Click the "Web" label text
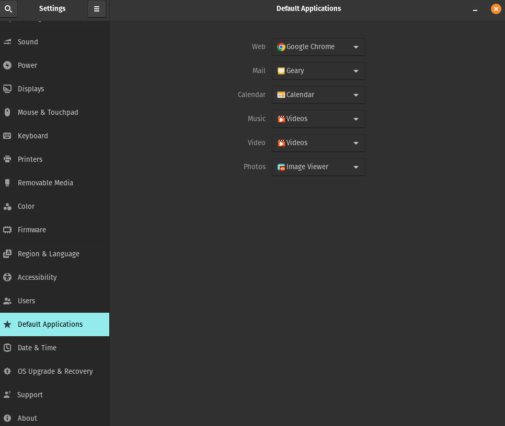This screenshot has width=505, height=426. [x=259, y=46]
